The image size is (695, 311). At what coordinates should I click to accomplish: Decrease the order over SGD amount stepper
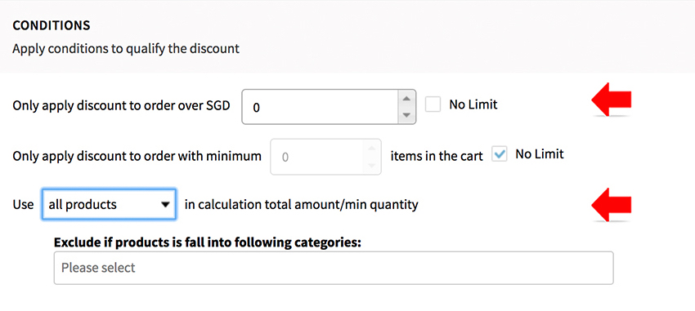(405, 115)
